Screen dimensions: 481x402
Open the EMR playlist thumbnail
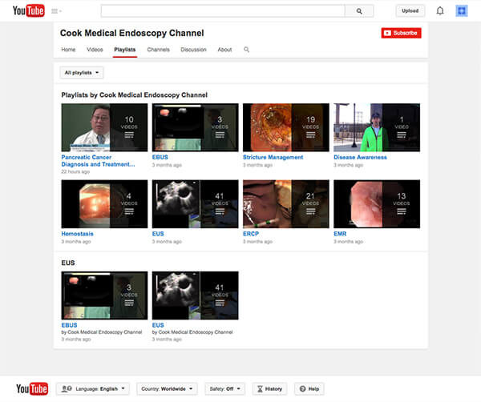click(x=377, y=204)
